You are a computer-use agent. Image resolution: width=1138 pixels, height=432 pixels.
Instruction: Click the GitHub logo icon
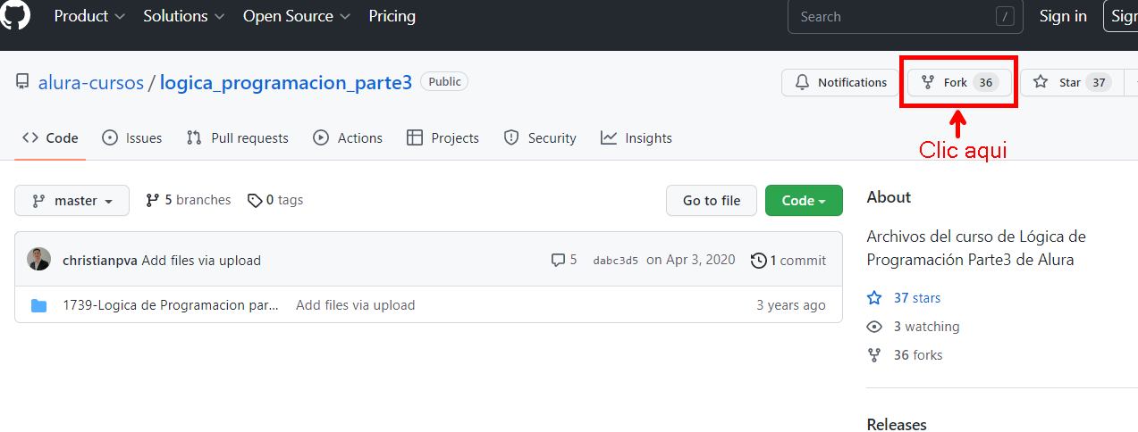click(x=15, y=14)
